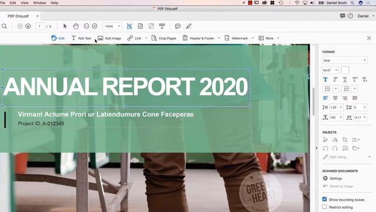Click Add Image button
This screenshot has height=212, width=376.
109,38
